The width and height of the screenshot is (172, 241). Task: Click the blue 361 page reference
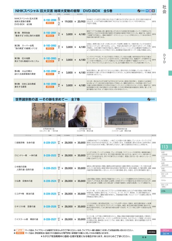(166, 233)
